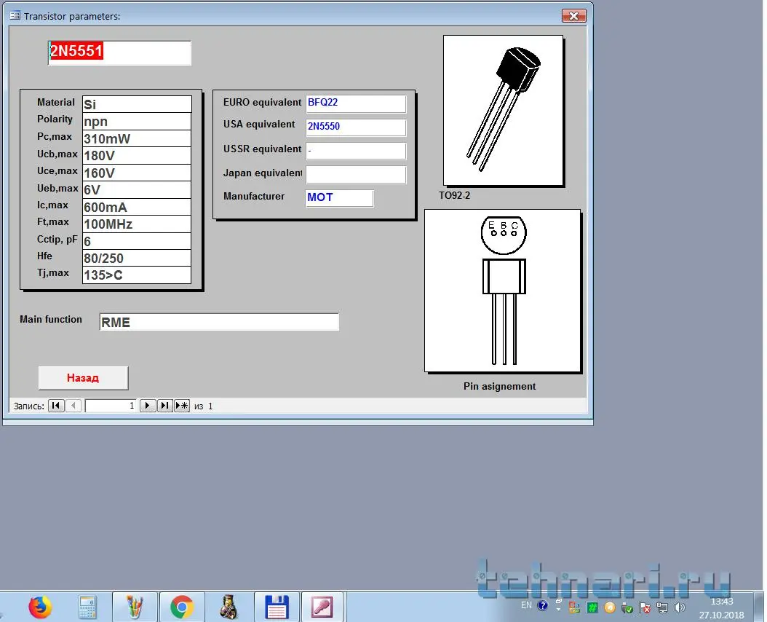Launch Firefox from the taskbar
This screenshot has width=767, height=622.
coord(40,607)
